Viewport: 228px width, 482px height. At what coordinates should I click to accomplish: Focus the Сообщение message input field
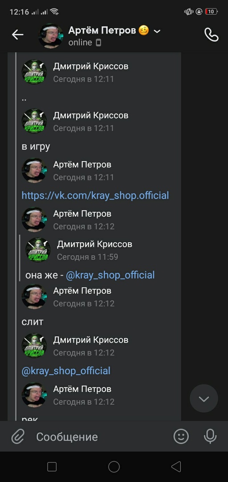coord(101,436)
